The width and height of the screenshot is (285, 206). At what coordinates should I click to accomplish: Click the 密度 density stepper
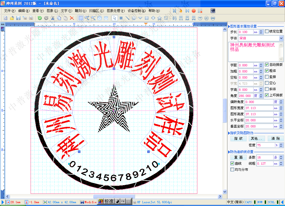(x=281, y=145)
